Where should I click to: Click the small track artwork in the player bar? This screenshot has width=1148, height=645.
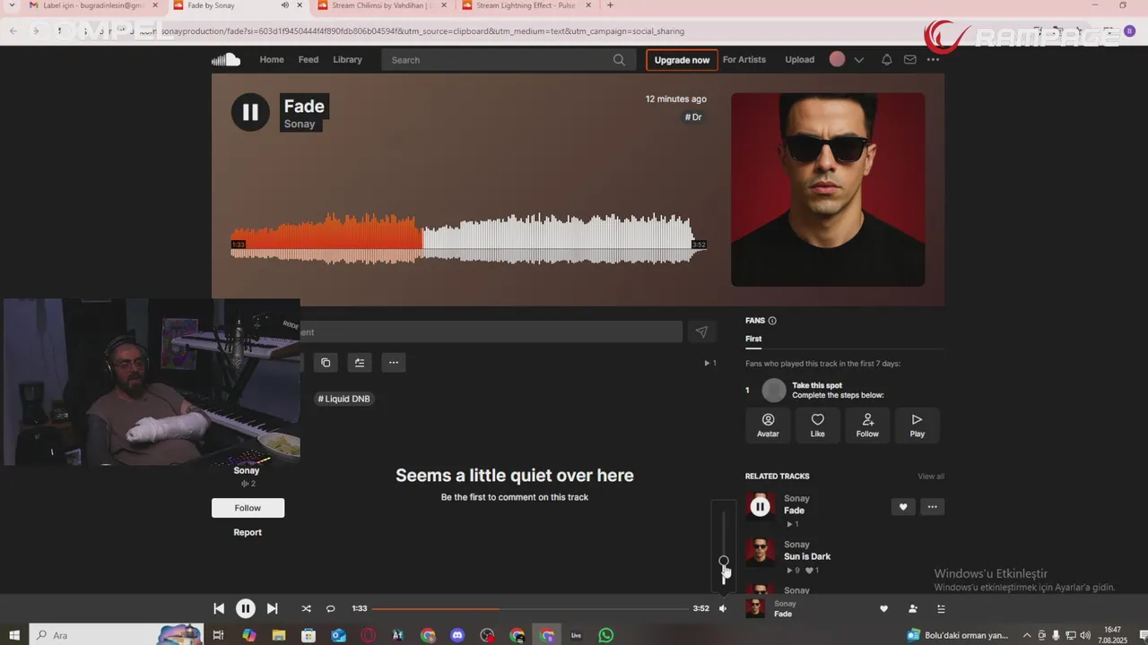point(755,608)
